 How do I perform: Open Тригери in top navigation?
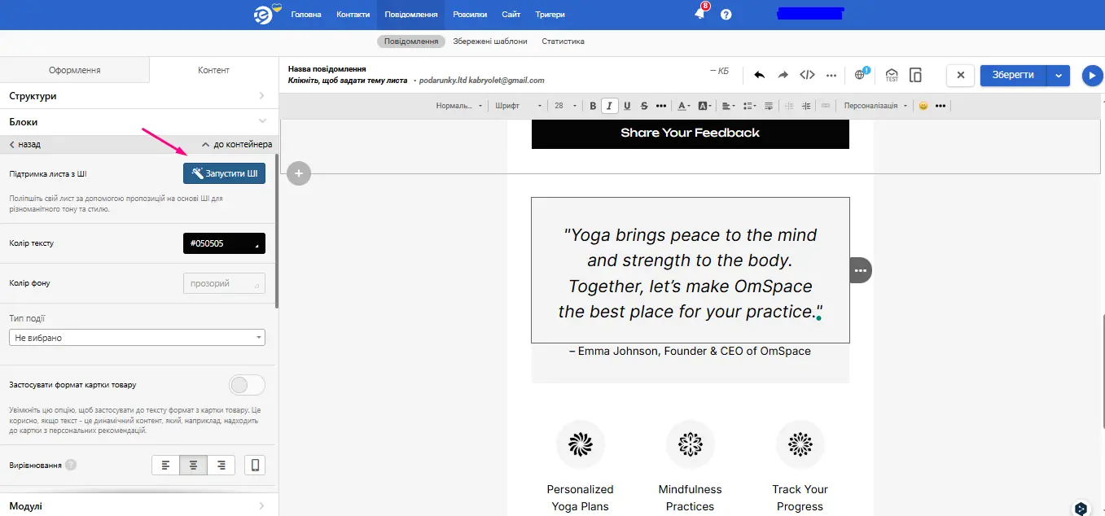550,15
